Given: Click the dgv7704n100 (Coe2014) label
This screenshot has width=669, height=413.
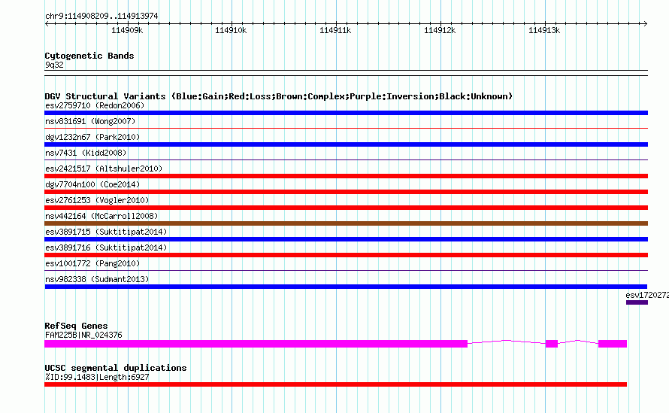Looking at the screenshot, I should click(x=92, y=184).
